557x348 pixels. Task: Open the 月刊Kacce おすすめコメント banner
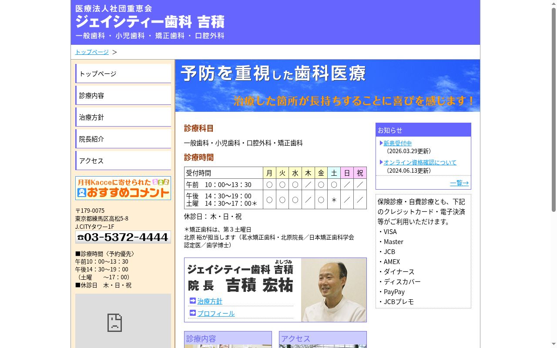(x=123, y=188)
